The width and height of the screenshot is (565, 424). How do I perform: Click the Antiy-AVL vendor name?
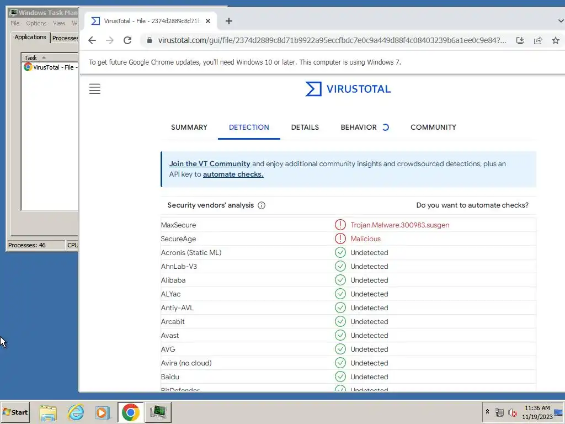(177, 308)
